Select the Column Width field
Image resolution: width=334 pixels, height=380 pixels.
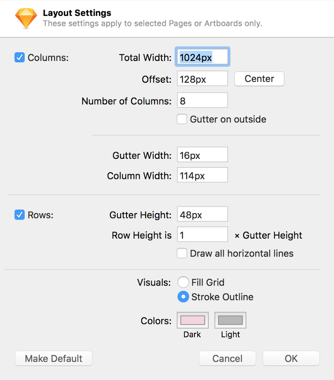pyautogui.click(x=202, y=175)
